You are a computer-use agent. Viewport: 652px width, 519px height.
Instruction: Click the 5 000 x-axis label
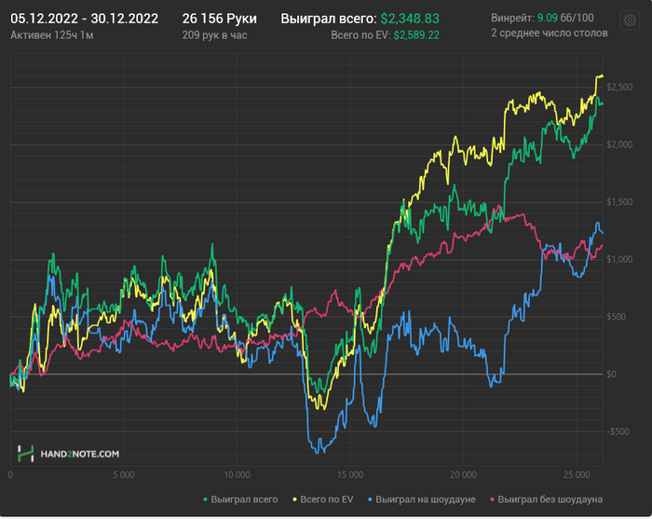[x=124, y=474]
